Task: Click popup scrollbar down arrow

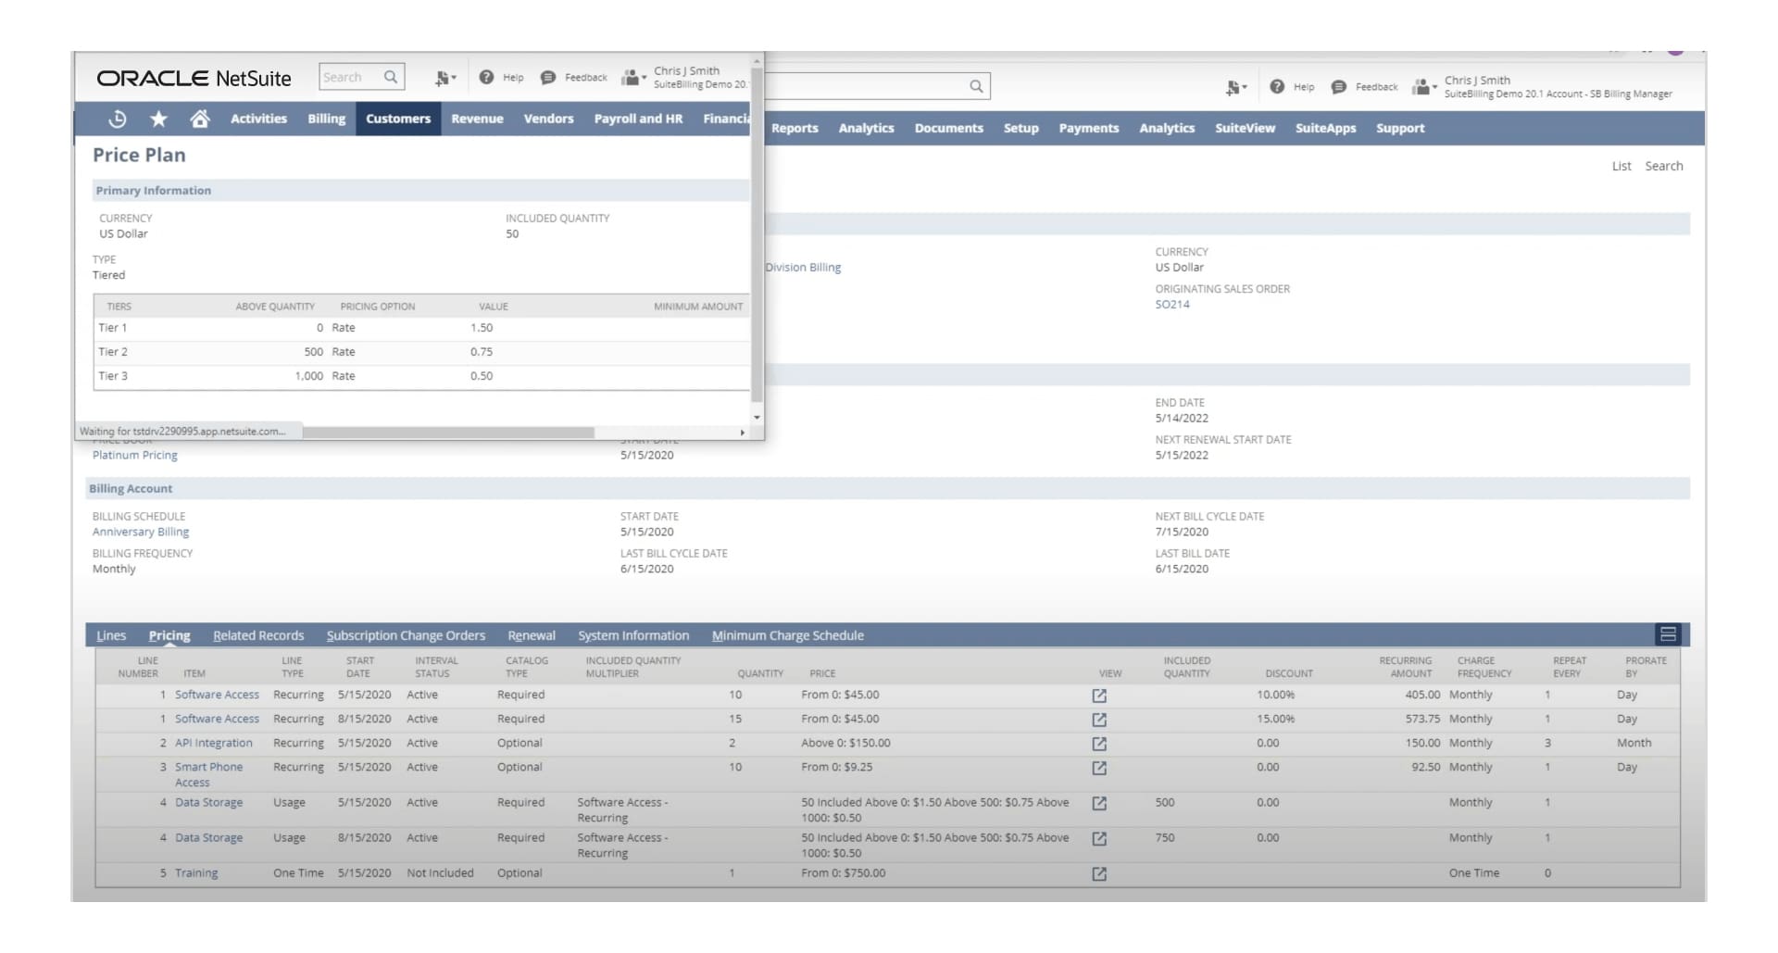Action: [757, 418]
